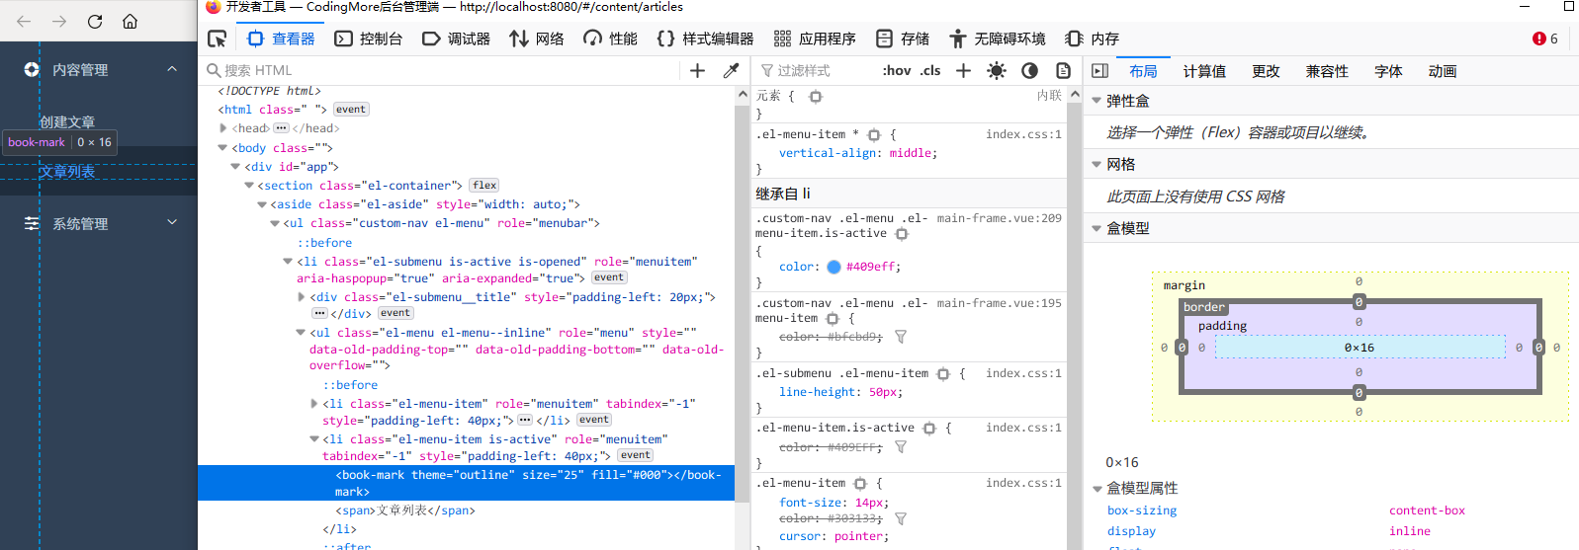Pick a color with the eyedropper
The height and width of the screenshot is (550, 1579).
coord(731,70)
